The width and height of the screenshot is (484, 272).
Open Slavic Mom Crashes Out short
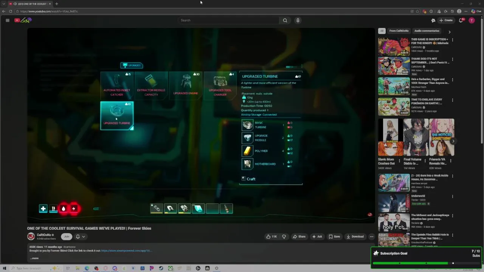390,137
